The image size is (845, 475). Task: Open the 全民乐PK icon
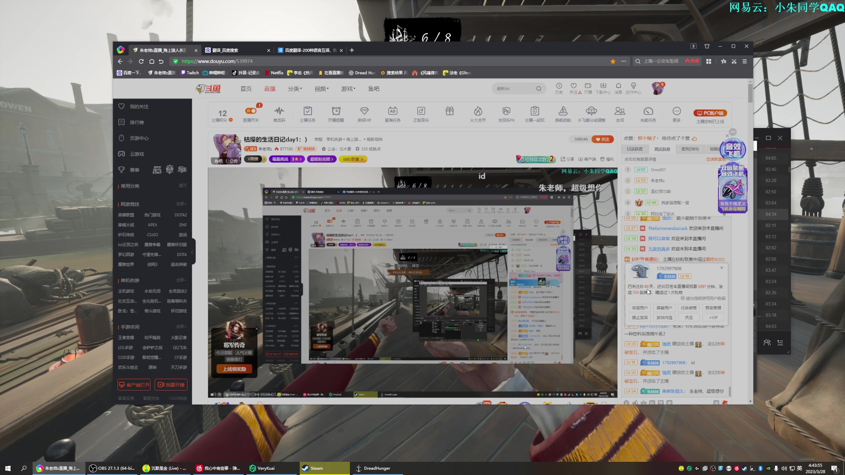coord(507,113)
